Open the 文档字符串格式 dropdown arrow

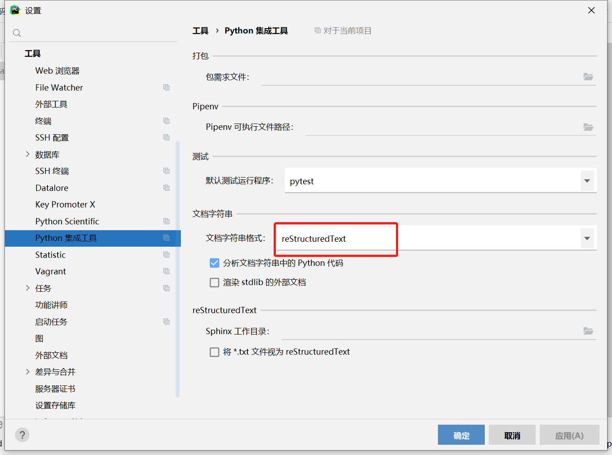587,238
